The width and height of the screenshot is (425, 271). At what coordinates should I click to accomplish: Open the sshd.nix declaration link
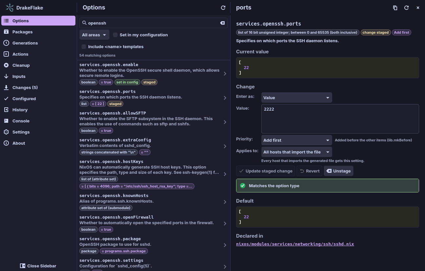(x=295, y=244)
